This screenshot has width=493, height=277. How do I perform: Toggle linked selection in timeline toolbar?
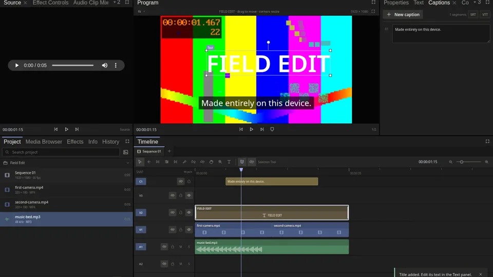(252, 162)
